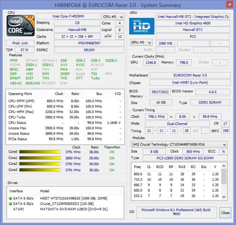Viewport: 236px width, 225px height.
Task: Click the tRFC field 208
Action: 225,131
